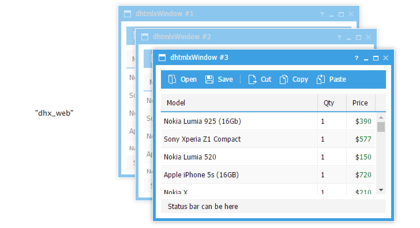
Task: Maximize dhtmlxWindow #2
Action: [x=358, y=37]
